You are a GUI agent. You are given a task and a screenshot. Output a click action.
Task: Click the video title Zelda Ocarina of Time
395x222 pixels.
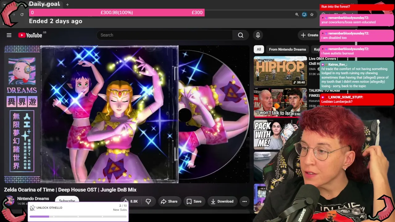[70, 190]
